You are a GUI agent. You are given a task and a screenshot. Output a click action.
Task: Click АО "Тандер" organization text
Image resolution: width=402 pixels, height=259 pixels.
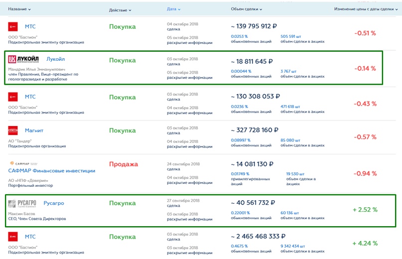(20, 141)
